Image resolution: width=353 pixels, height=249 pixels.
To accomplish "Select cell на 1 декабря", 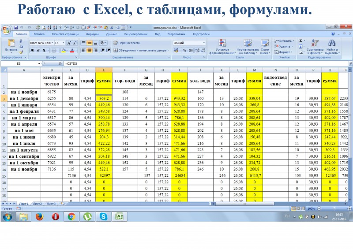I will click(24, 98).
